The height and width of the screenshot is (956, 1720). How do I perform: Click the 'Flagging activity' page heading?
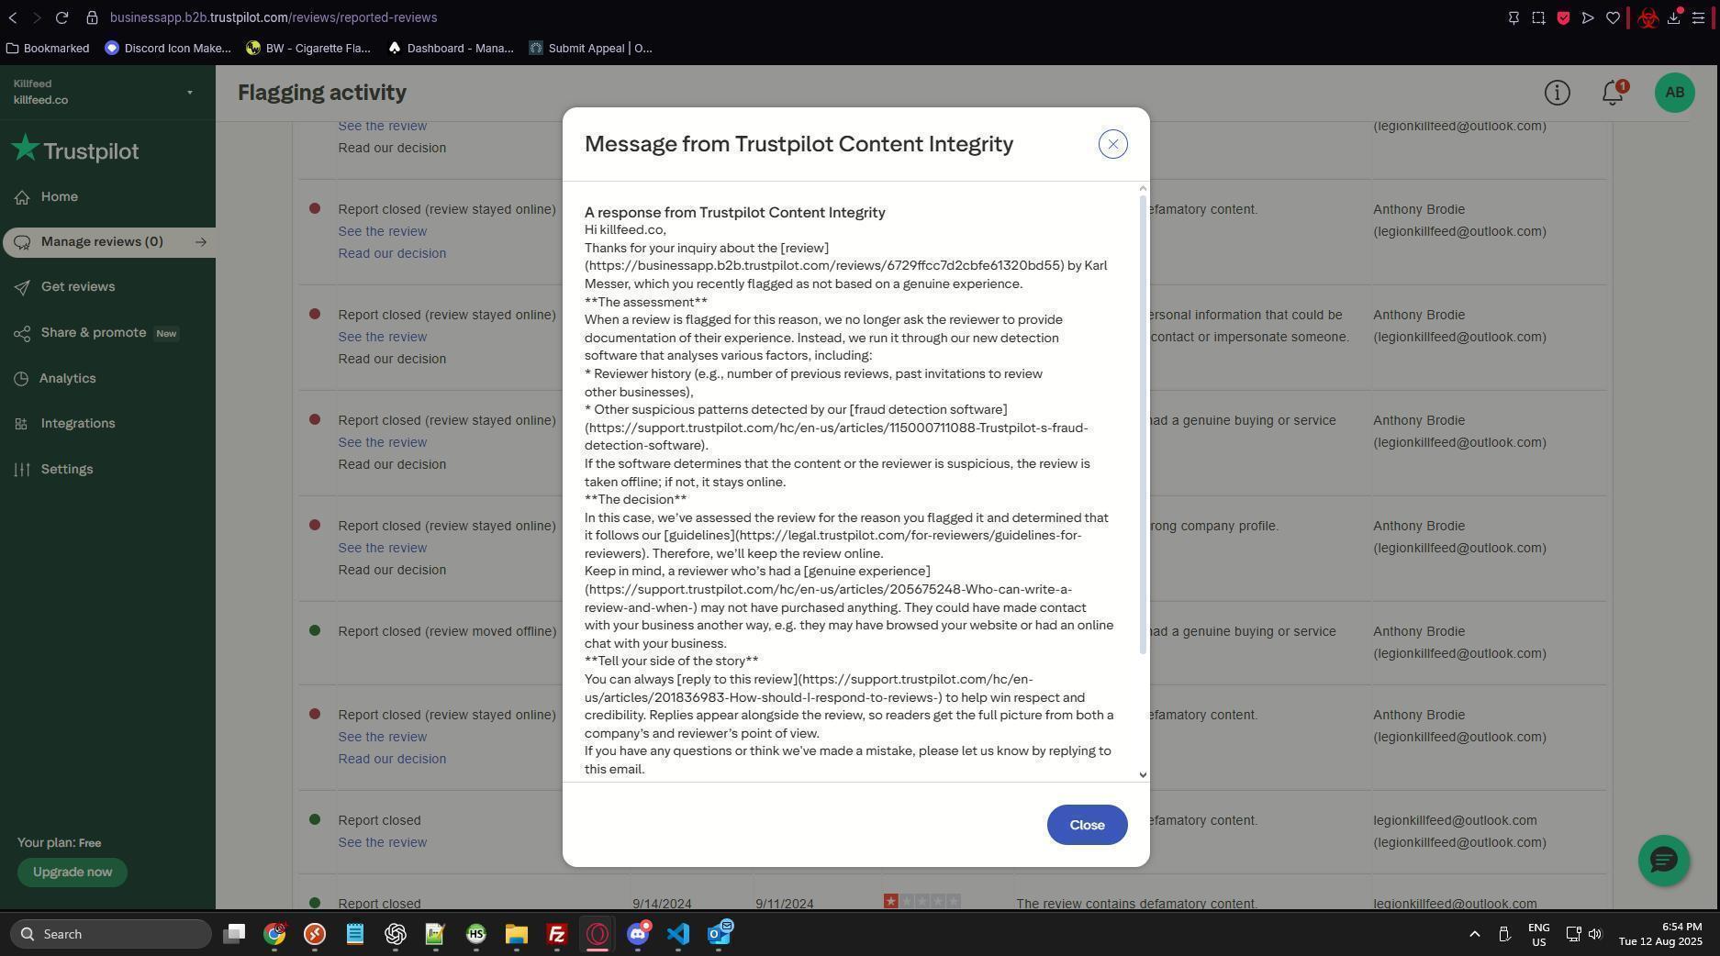point(322,93)
